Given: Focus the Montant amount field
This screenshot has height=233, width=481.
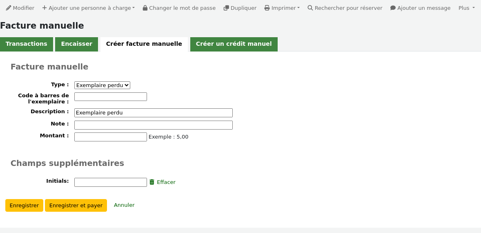Looking at the screenshot, I should click(x=110, y=137).
